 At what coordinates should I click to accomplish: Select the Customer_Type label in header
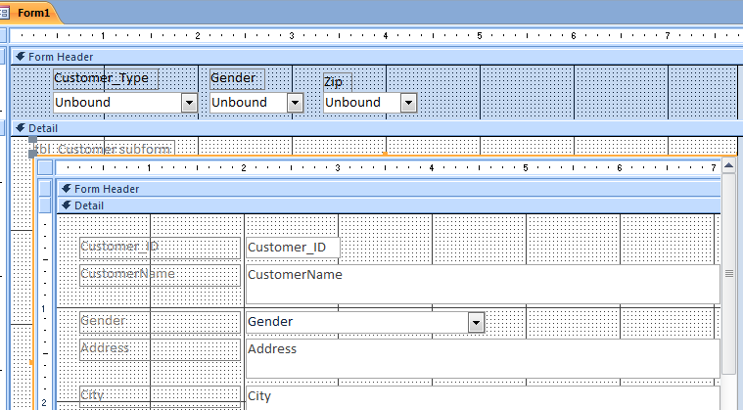coord(106,78)
